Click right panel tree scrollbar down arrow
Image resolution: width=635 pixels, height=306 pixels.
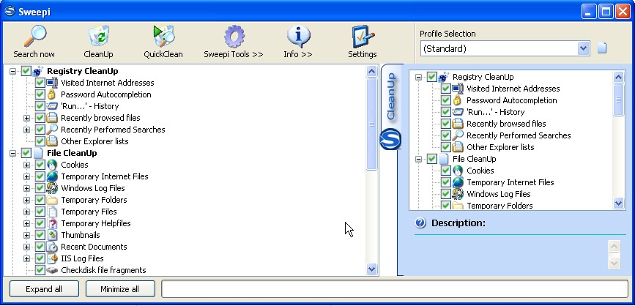pyautogui.click(x=618, y=204)
